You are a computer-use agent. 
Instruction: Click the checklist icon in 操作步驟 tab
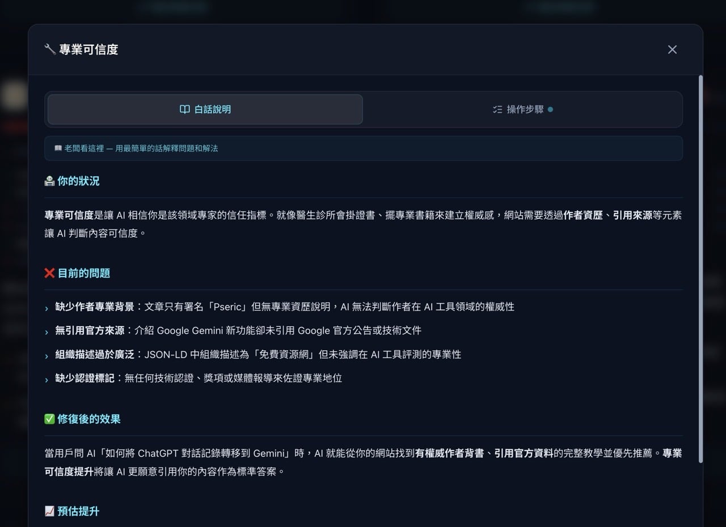coord(497,109)
